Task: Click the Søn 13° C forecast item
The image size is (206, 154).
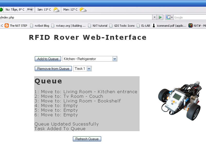Action: pos(48,9)
